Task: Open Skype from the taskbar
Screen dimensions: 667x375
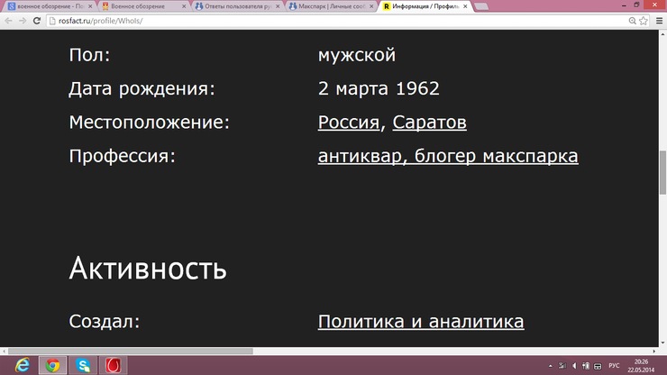Action: (x=83, y=366)
